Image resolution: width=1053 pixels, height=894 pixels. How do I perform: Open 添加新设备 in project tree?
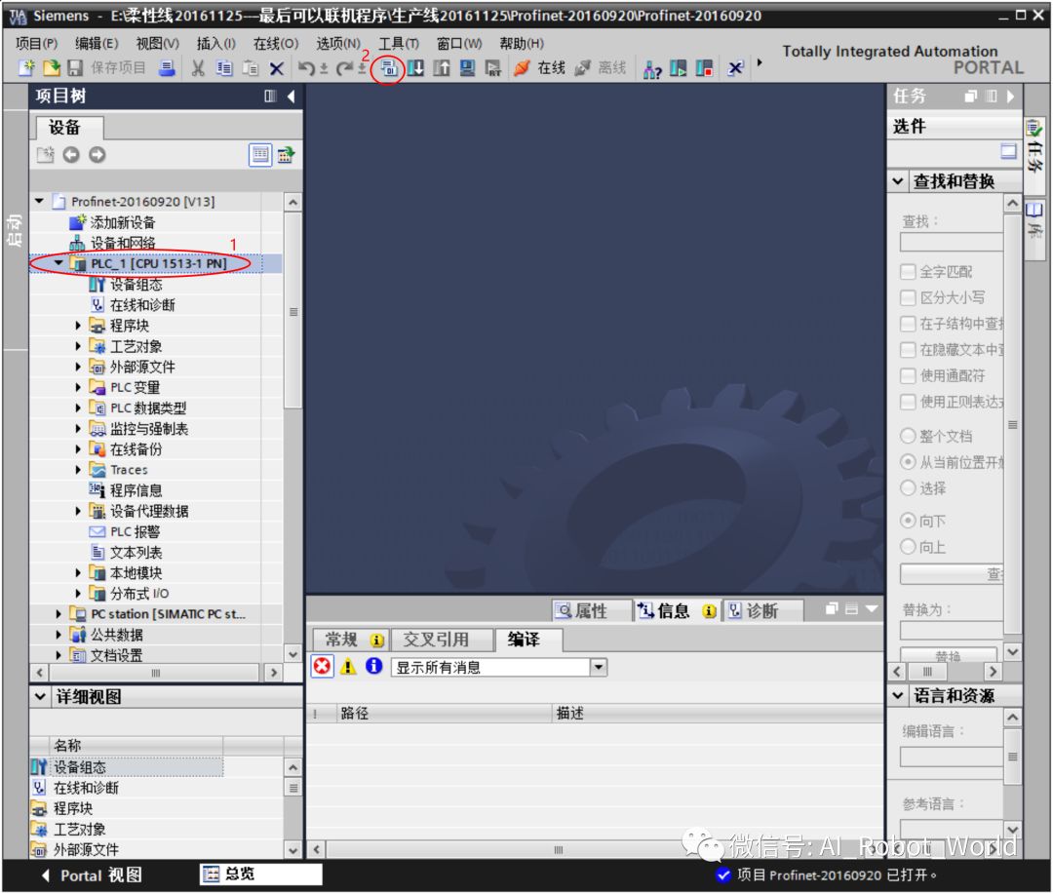pos(122,222)
